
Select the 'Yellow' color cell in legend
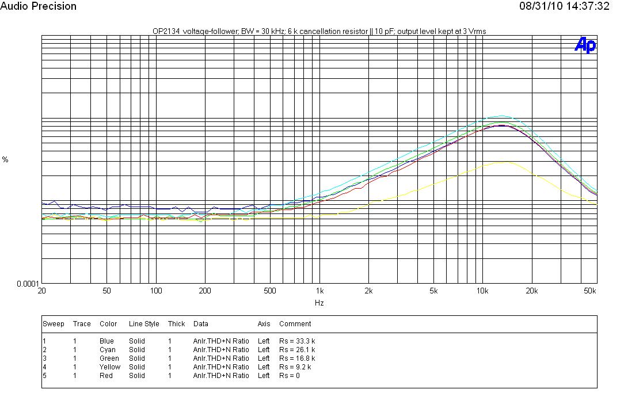(x=110, y=367)
